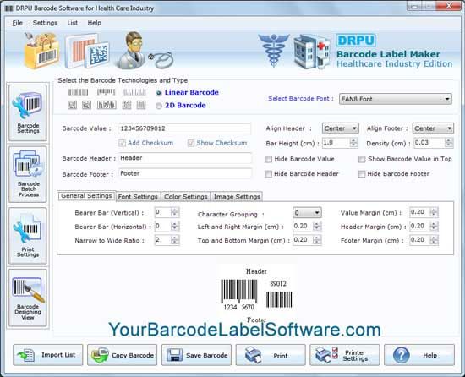465x377 pixels.
Task: Click the Help button label at bottom
Action: point(429,355)
